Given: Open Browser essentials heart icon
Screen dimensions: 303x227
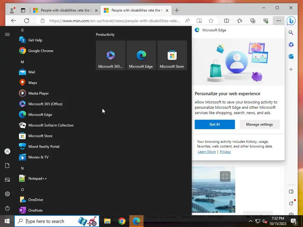Looking at the screenshot, I should (x=266, y=21).
